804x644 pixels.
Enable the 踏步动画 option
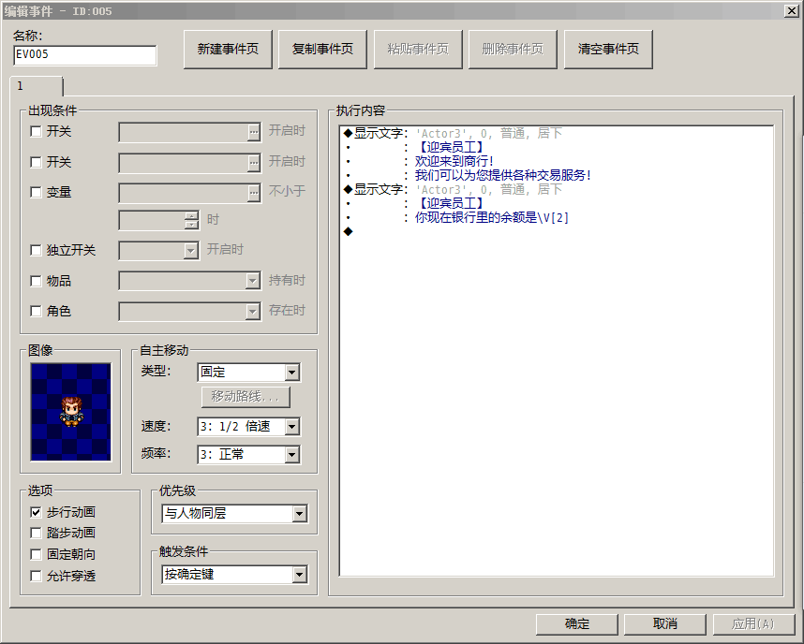36,533
